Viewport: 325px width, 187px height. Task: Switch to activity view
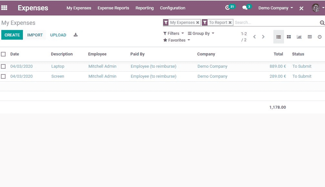click(320, 37)
